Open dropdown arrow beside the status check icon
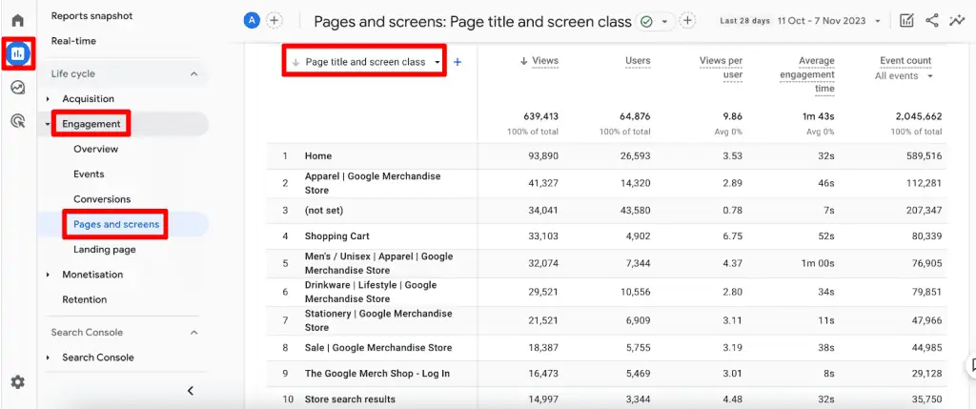Viewport: 976px width, 409px height. (x=664, y=22)
